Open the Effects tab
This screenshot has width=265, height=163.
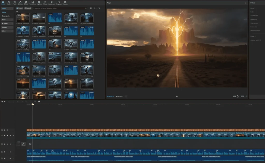pyautogui.click(x=26, y=3)
